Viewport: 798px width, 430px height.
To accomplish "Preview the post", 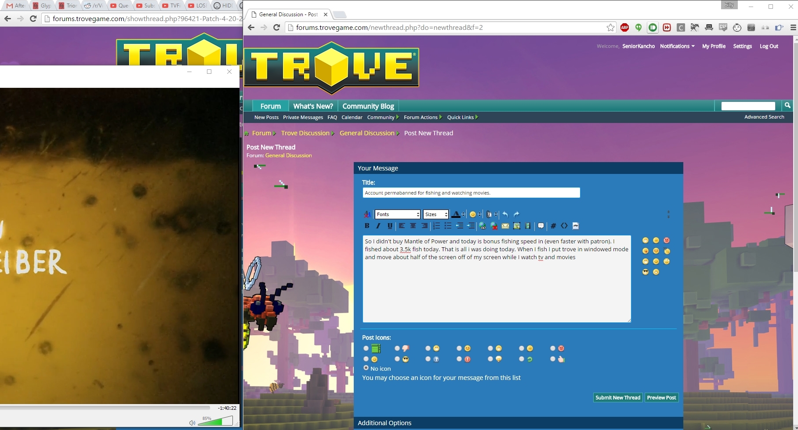I will [661, 397].
